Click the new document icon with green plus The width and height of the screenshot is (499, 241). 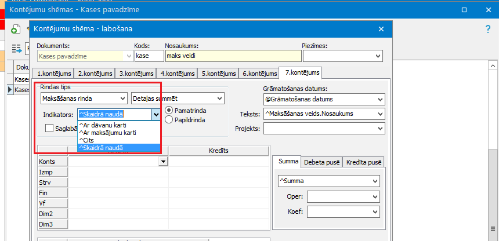(15, 30)
